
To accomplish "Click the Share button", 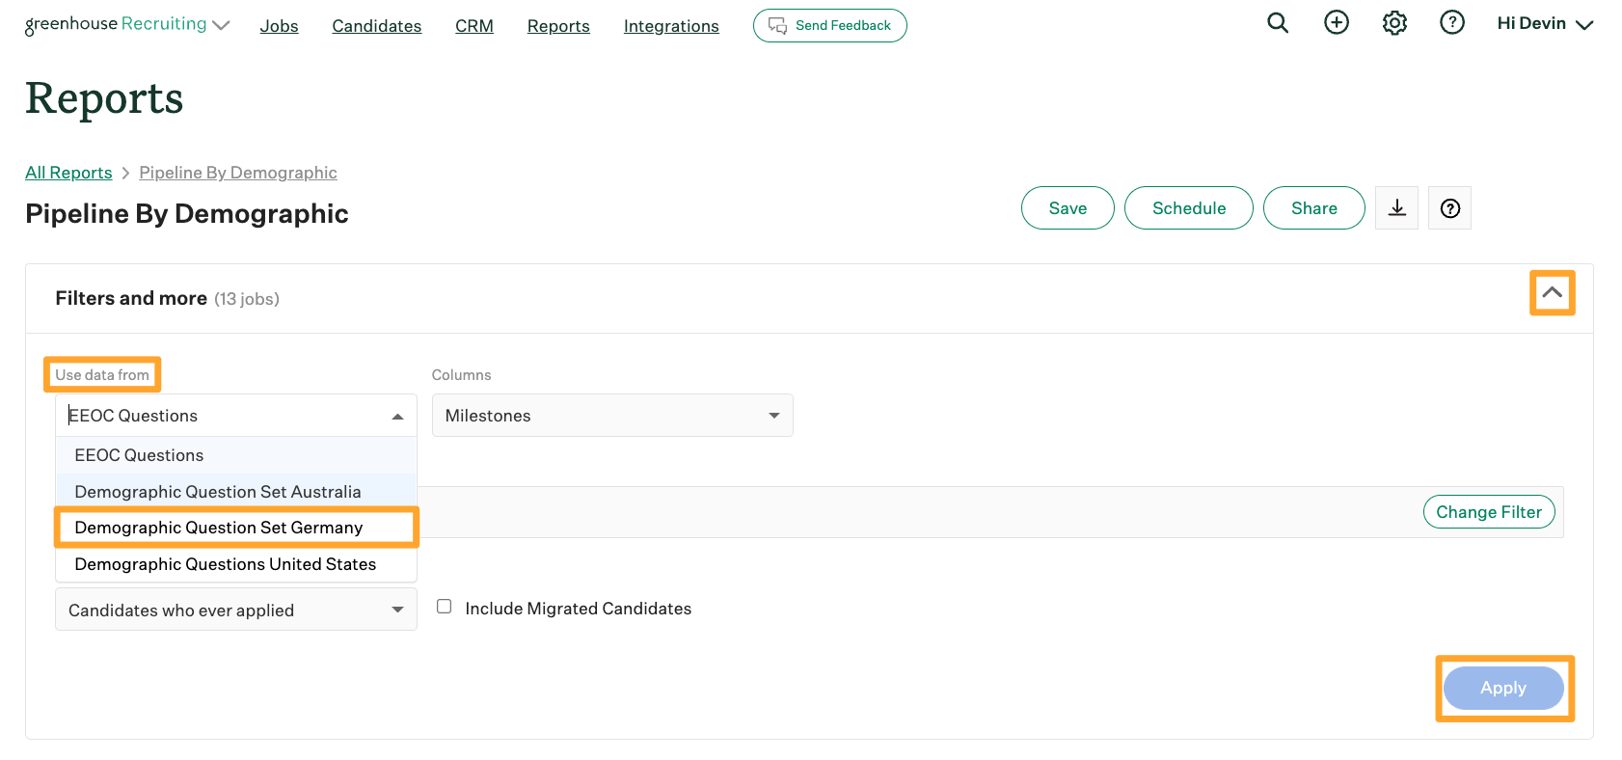I will (x=1314, y=208).
